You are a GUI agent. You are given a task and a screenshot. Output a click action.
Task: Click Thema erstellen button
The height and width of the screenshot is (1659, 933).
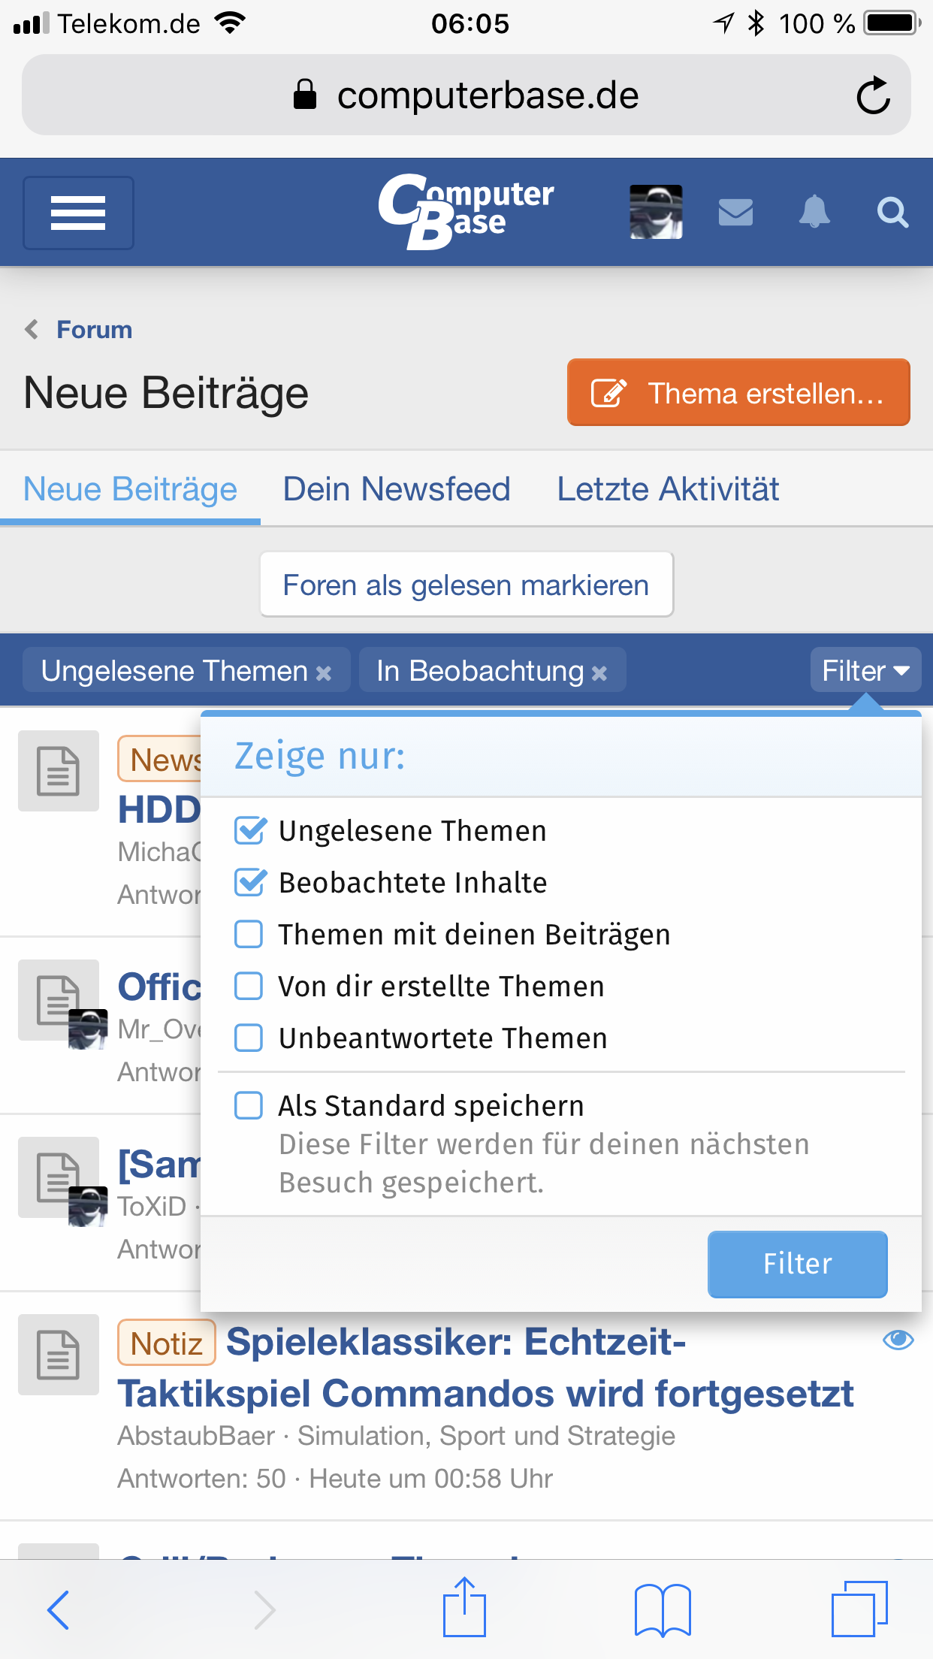coord(738,393)
